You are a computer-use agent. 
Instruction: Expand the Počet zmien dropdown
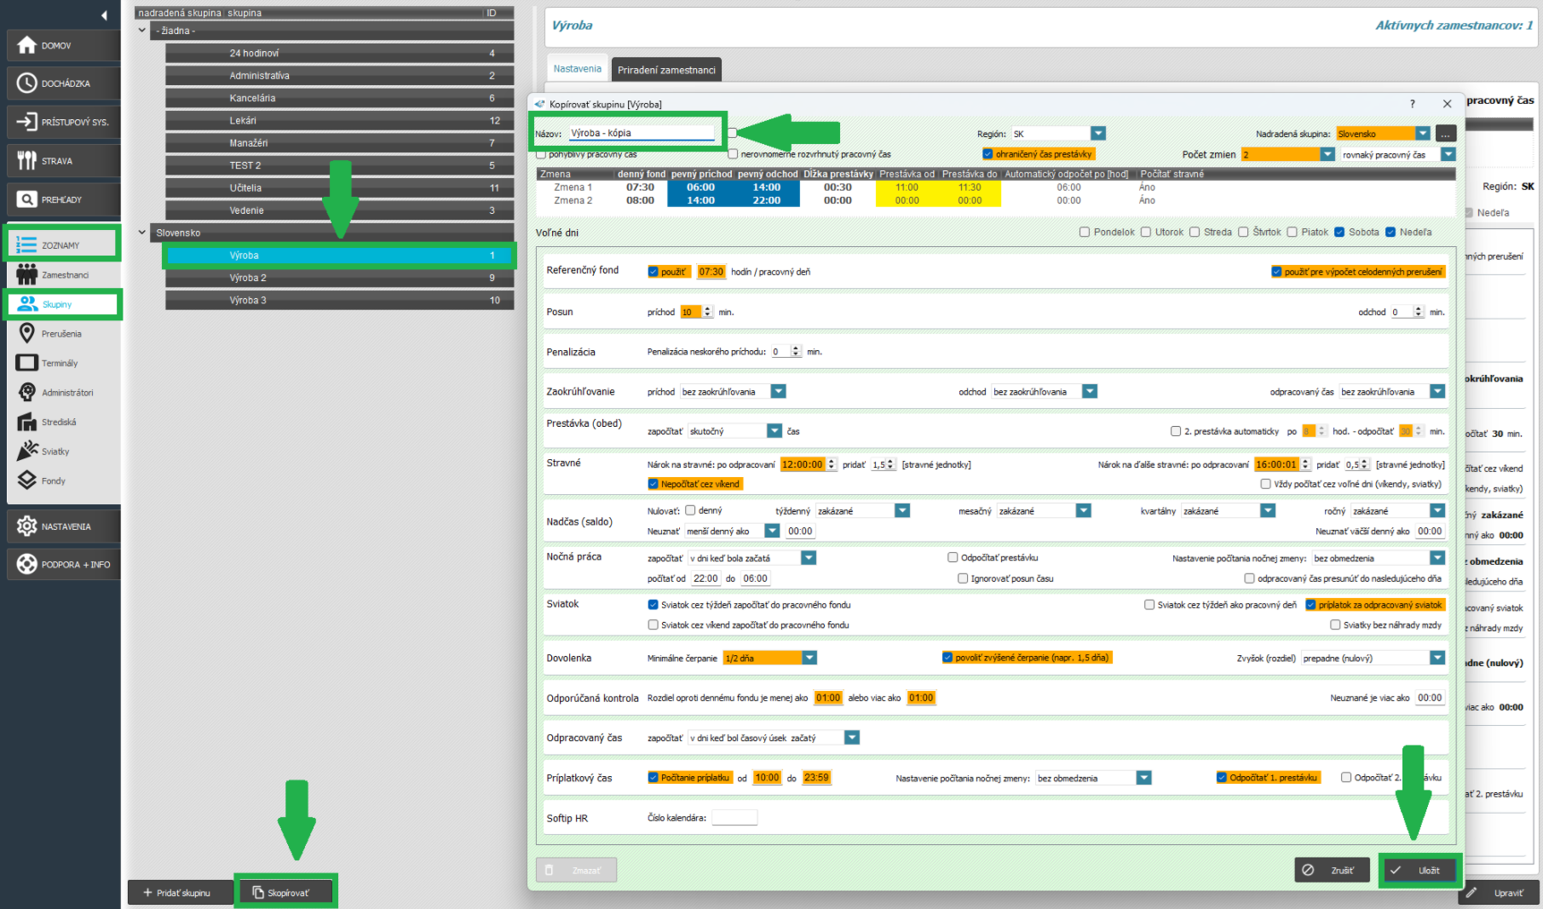1327,154
